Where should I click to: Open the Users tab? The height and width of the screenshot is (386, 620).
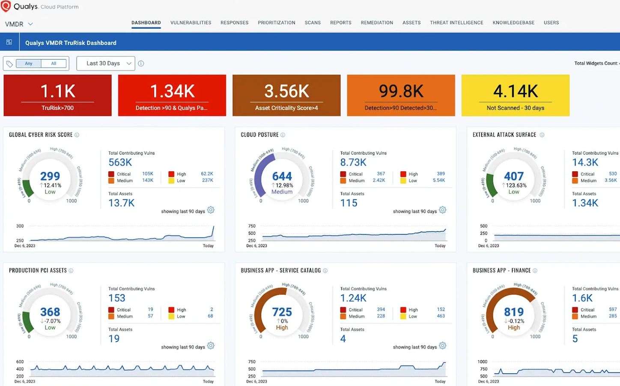[x=551, y=23]
